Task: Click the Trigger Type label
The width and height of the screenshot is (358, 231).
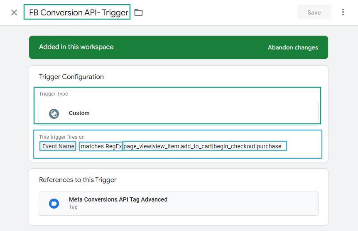Action: (54, 93)
